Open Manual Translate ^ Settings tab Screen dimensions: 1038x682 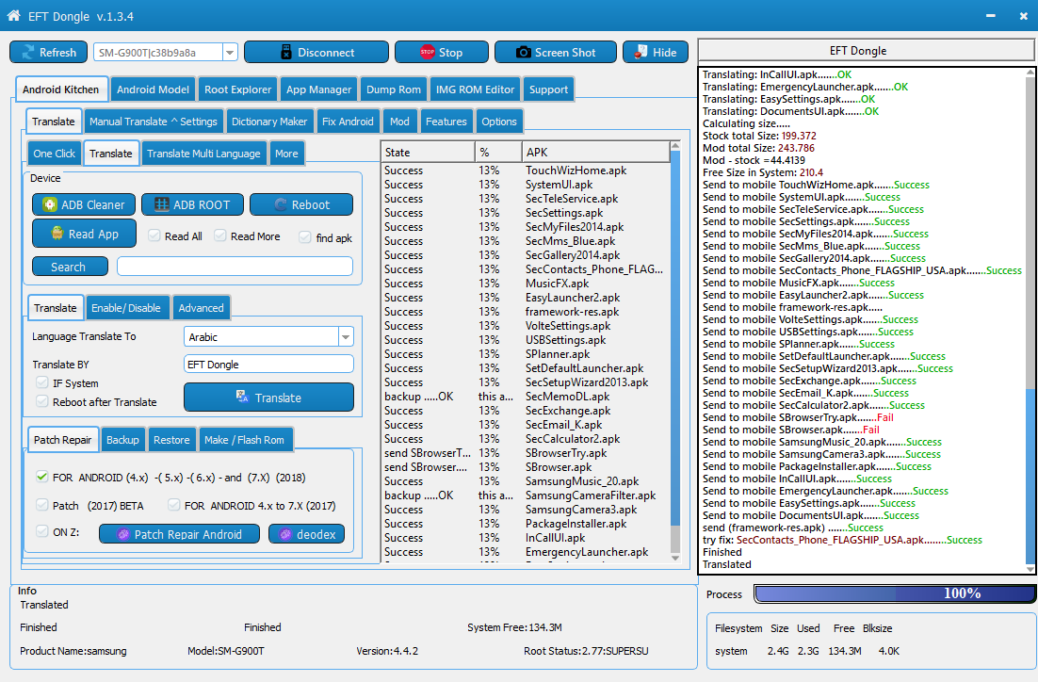(x=153, y=122)
